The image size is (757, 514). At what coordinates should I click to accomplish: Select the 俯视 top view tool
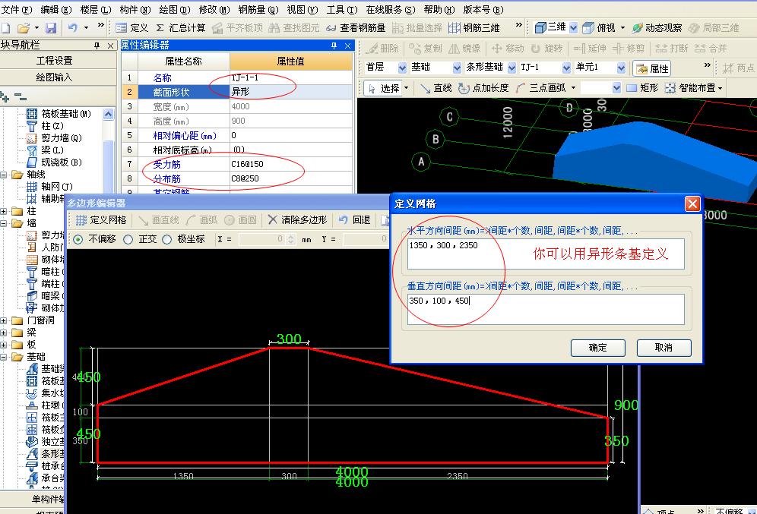(x=599, y=28)
